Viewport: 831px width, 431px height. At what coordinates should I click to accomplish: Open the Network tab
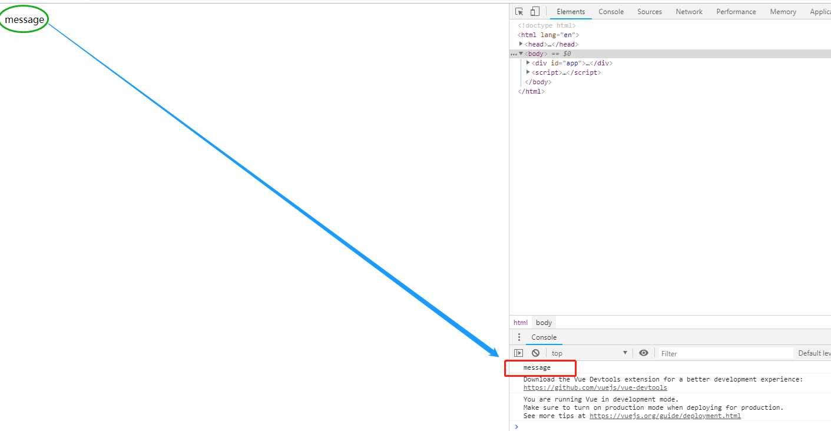pyautogui.click(x=689, y=12)
